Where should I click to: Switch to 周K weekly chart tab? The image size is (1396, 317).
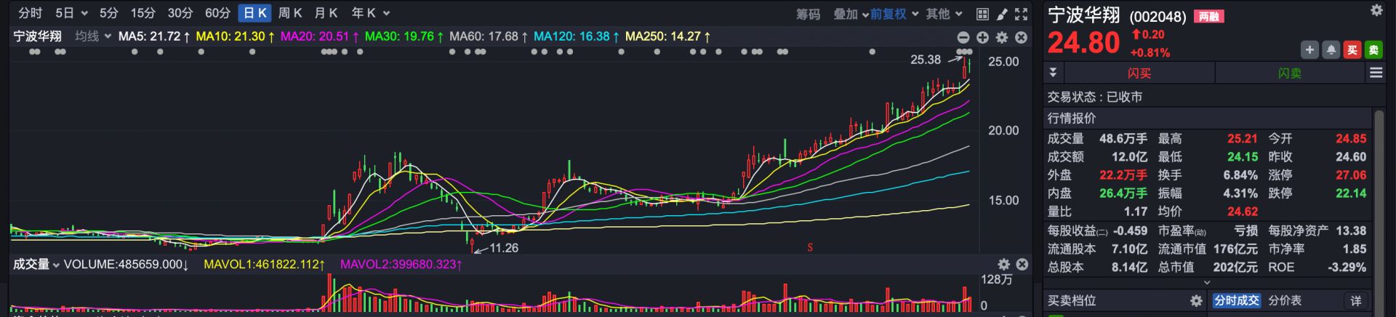coord(290,13)
